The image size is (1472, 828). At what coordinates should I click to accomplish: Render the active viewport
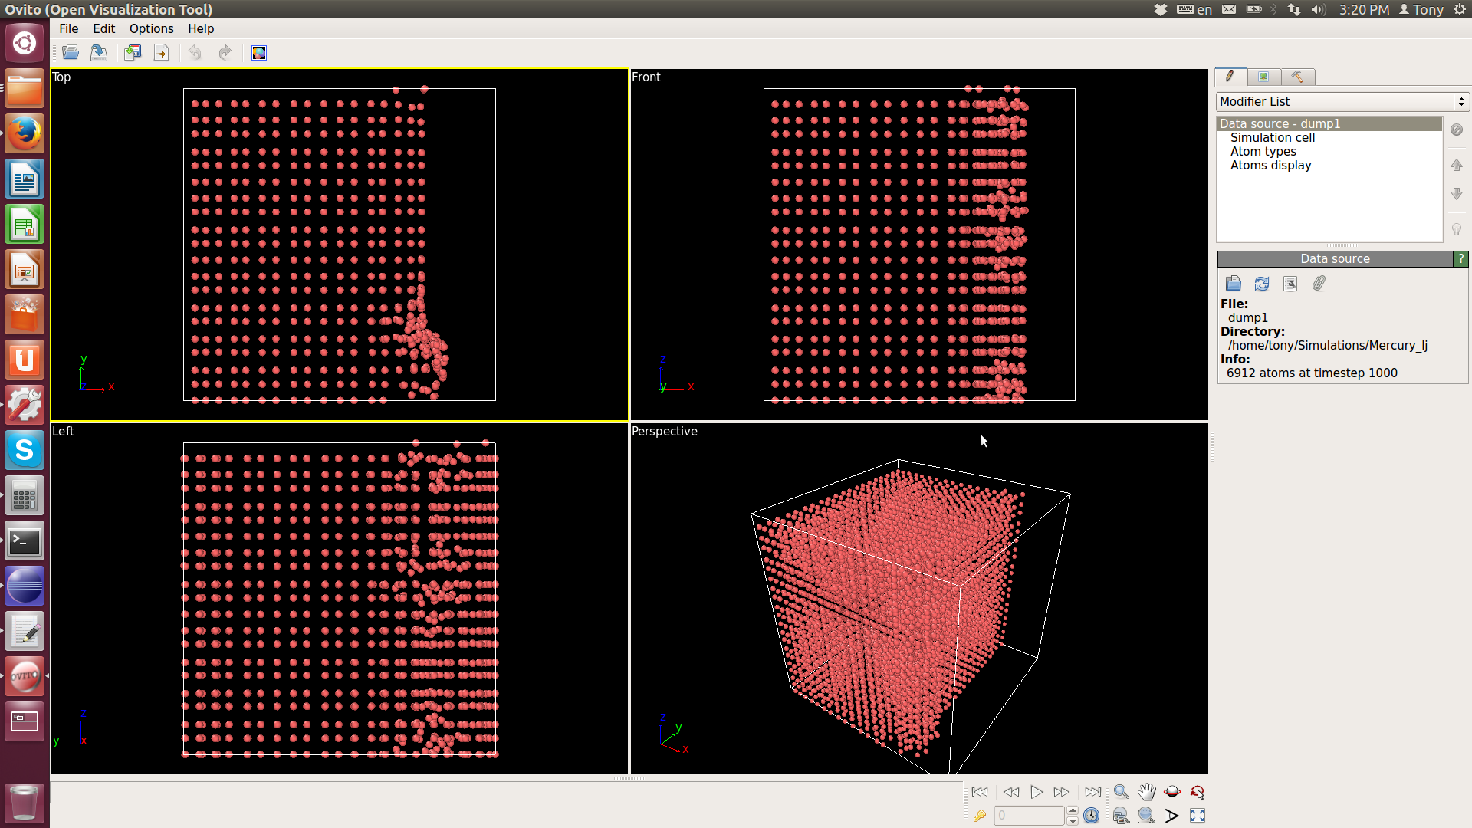[x=259, y=53]
